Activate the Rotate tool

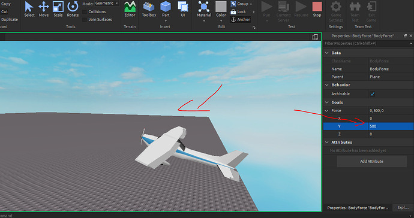(x=73, y=9)
